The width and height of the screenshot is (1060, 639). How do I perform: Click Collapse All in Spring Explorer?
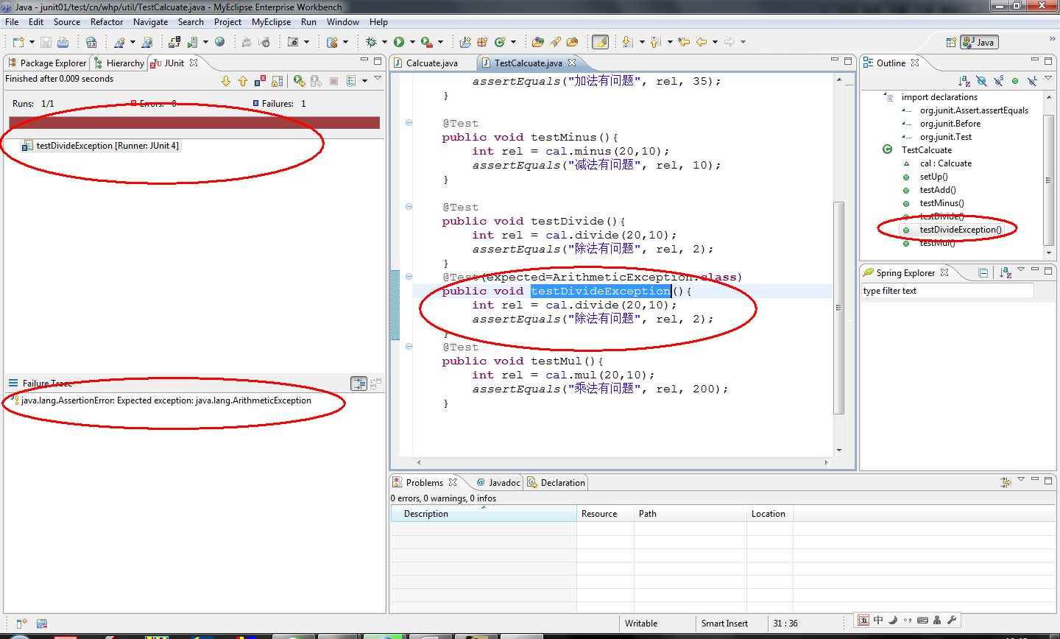click(983, 272)
